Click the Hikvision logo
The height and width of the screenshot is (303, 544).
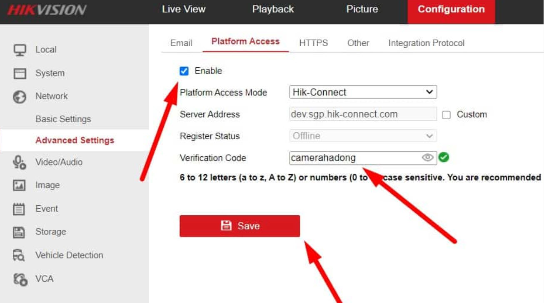(x=47, y=10)
